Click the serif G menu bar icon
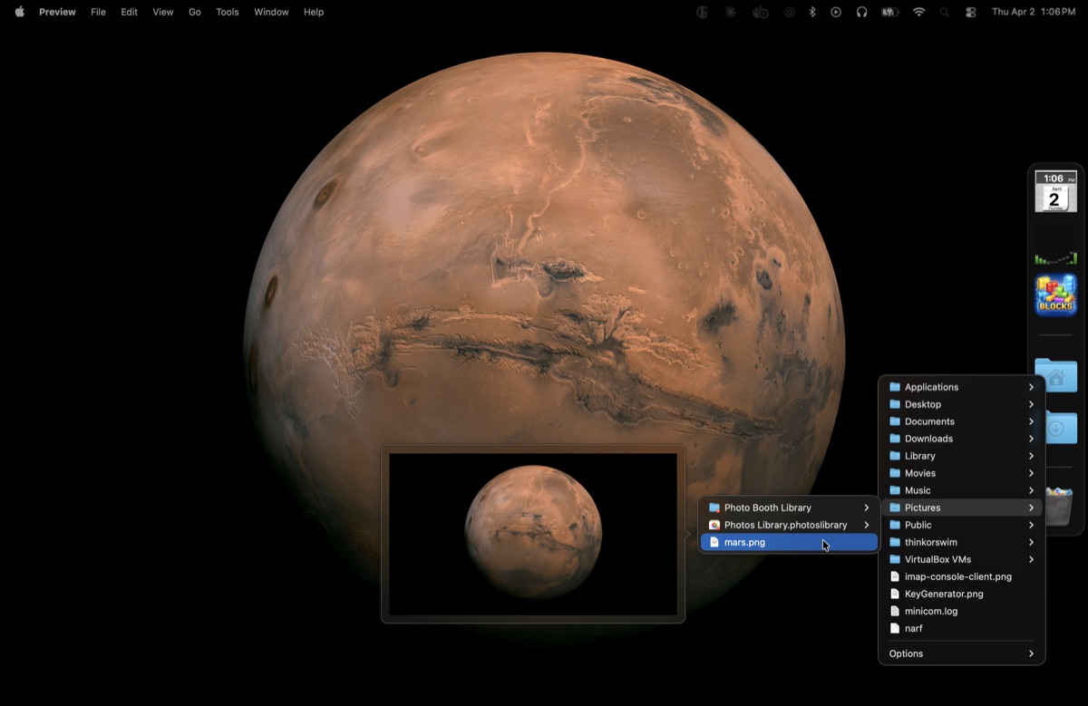 (702, 12)
